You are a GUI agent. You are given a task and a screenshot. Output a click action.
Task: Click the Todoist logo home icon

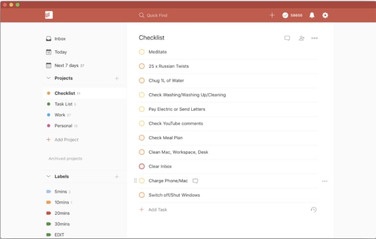pos(49,15)
